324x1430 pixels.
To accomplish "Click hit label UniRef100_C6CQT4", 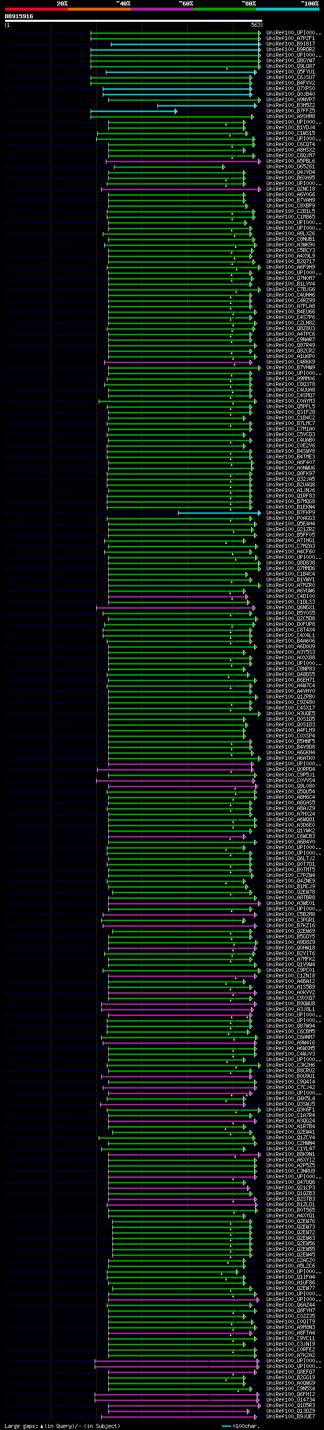I will (x=291, y=145).
